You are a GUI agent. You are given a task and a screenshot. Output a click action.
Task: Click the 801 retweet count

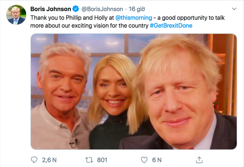point(102,160)
